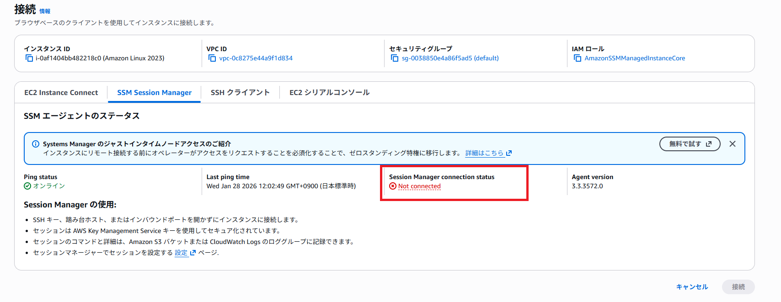Viewport: 781px width, 302px height.
Task: Open security group sg-0038850e4a86f5ad5 link
Action: point(450,58)
